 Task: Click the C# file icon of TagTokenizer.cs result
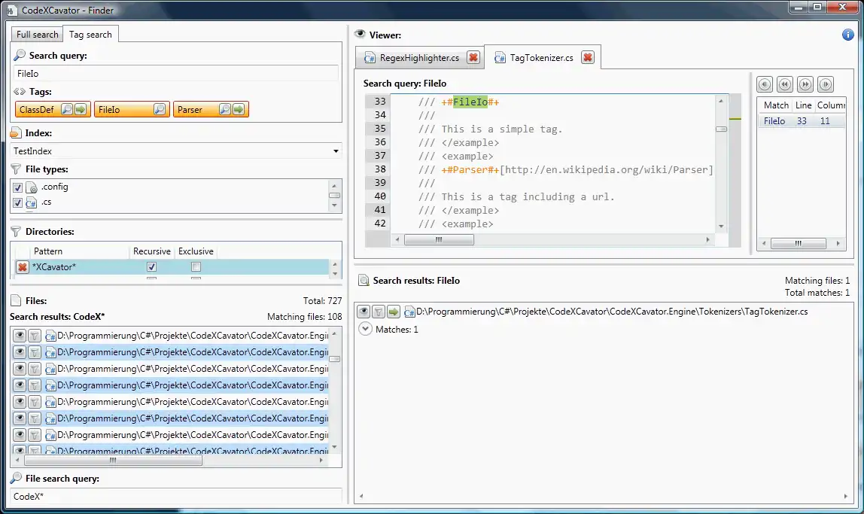tap(409, 312)
